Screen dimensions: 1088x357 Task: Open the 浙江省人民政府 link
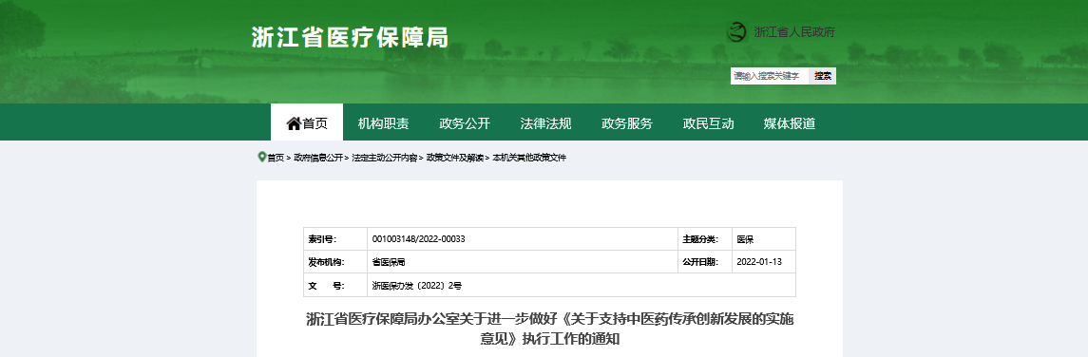793,32
